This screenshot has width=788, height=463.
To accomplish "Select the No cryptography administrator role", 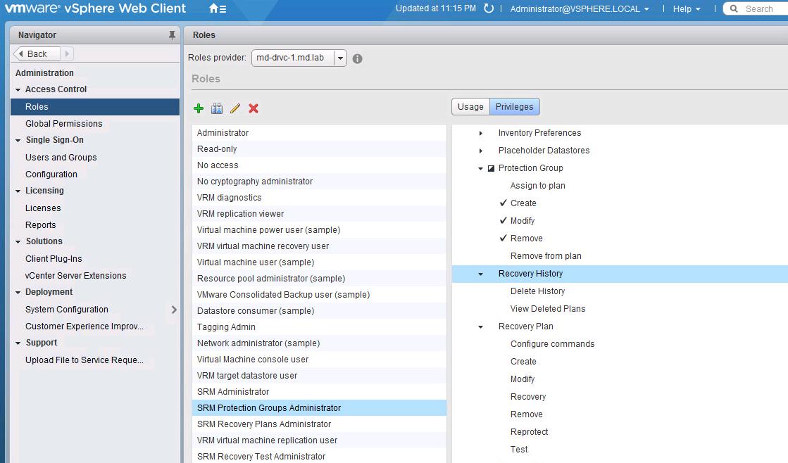I will tap(319, 182).
